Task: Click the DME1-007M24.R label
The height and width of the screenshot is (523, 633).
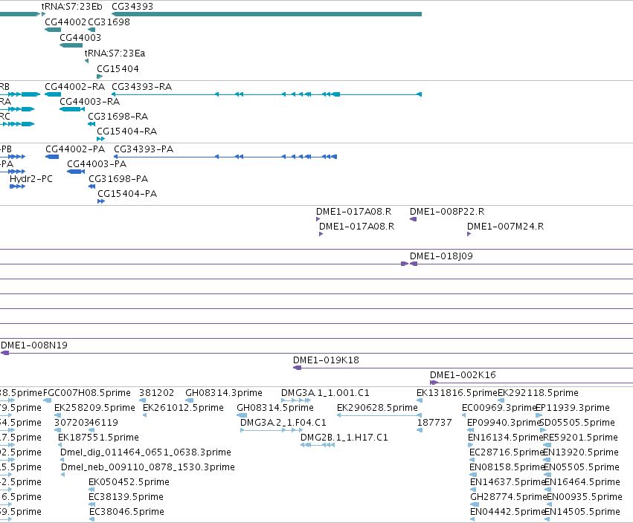Action: tap(505, 227)
